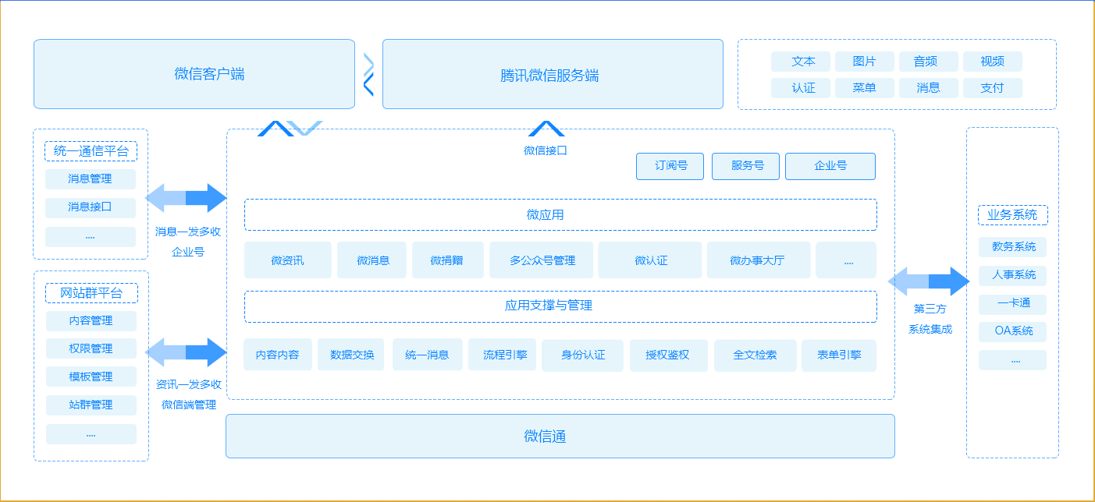Open the 微资讯 module
Screen dimensions: 1095x502
pos(288,260)
